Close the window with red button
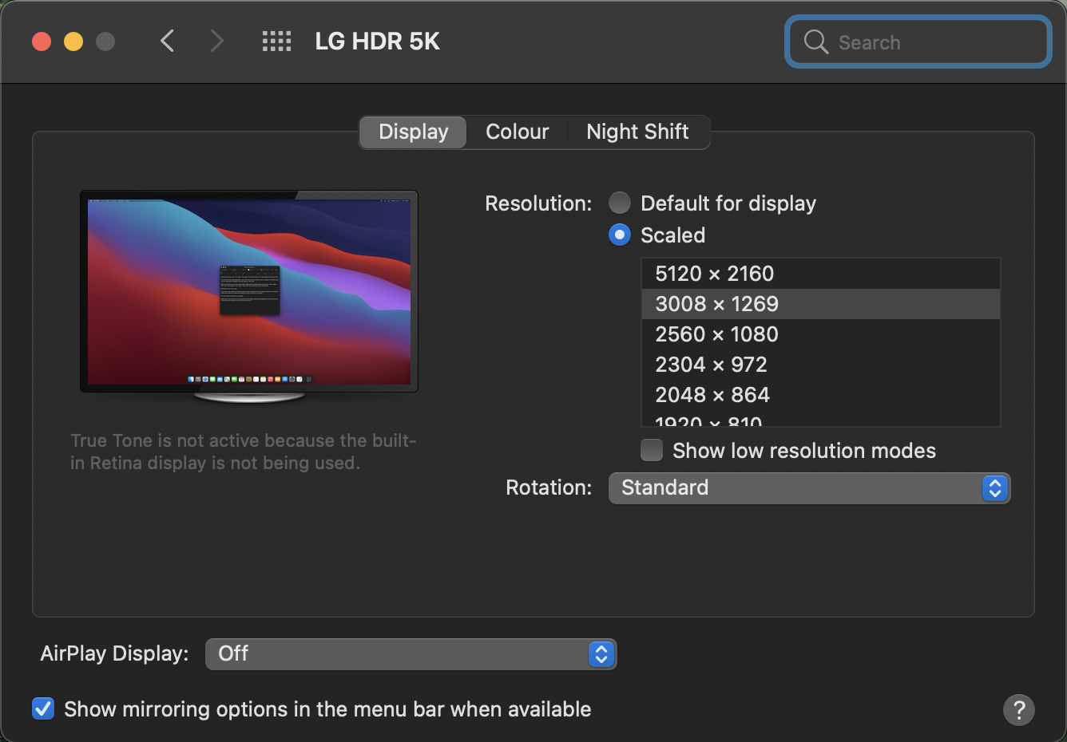The image size is (1067, 742). pyautogui.click(x=42, y=41)
